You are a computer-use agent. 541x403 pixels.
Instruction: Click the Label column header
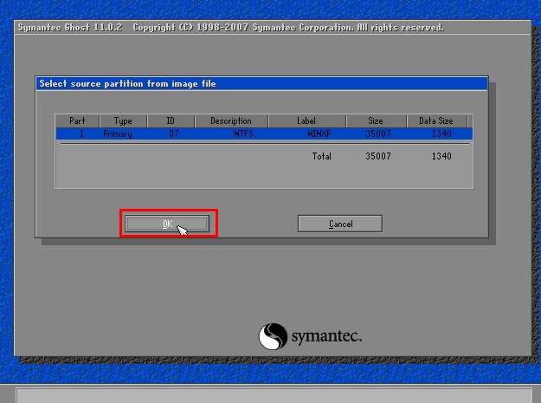tap(306, 121)
